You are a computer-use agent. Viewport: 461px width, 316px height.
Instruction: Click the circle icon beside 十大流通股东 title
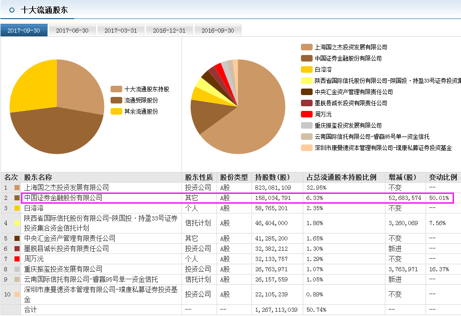tap(12, 10)
